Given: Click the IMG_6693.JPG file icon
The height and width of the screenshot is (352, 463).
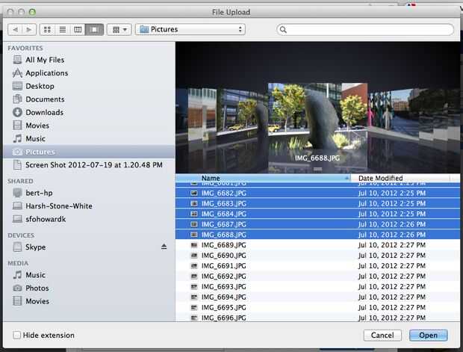Looking at the screenshot, I should [x=194, y=287].
